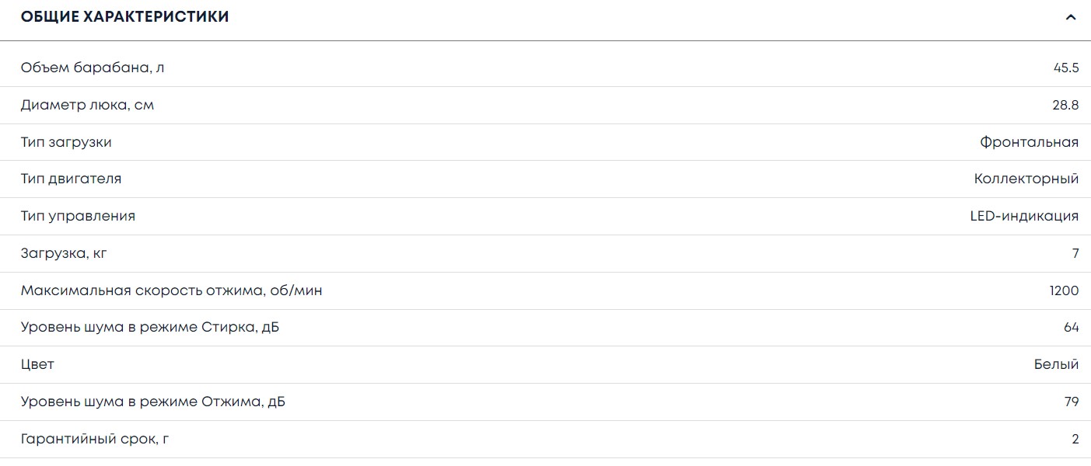This screenshot has height=466, width=1091.
Task: Click the Гарантийный срок, г label
Action: 95,439
